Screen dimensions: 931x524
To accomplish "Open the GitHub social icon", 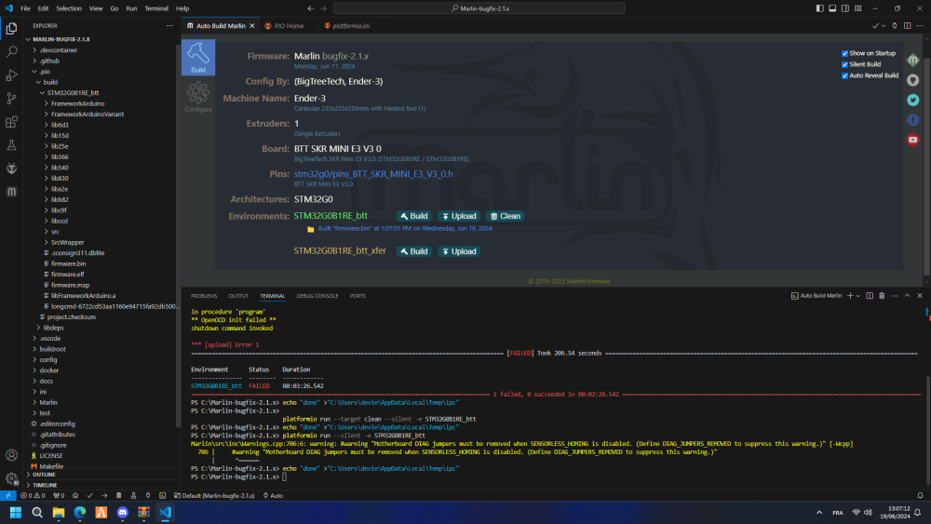I will point(912,80).
